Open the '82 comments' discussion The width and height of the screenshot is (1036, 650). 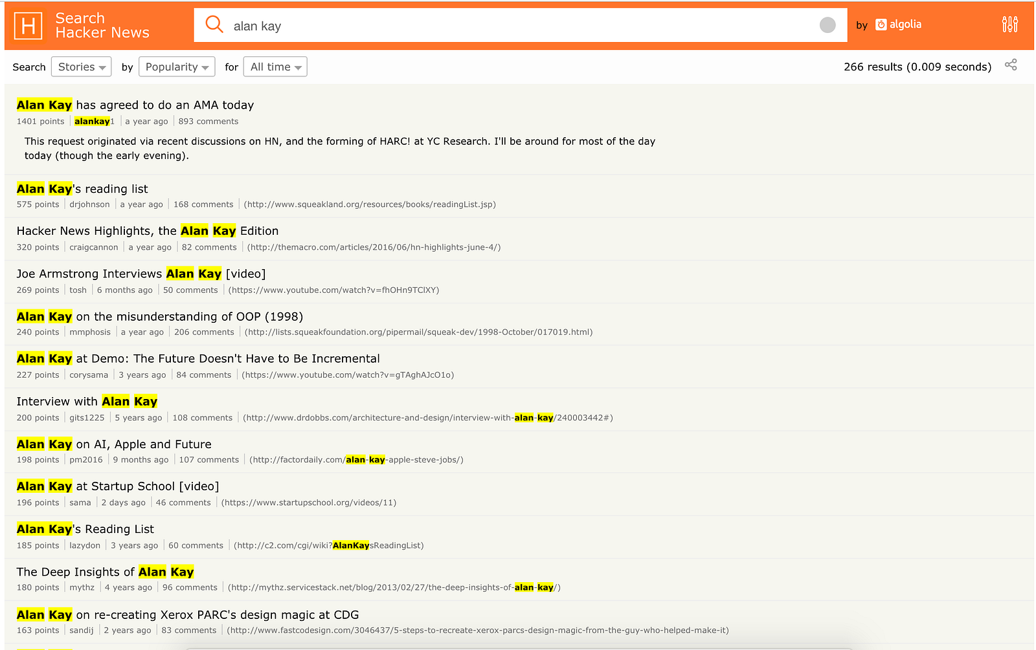tap(209, 247)
